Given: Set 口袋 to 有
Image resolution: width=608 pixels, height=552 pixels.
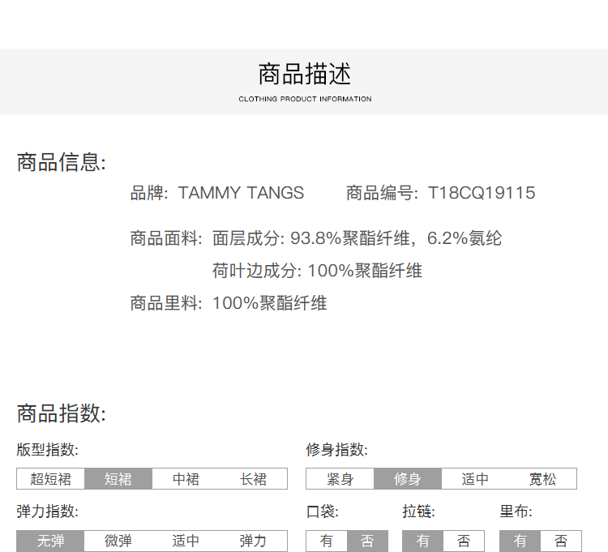Looking at the screenshot, I should click(x=327, y=541).
